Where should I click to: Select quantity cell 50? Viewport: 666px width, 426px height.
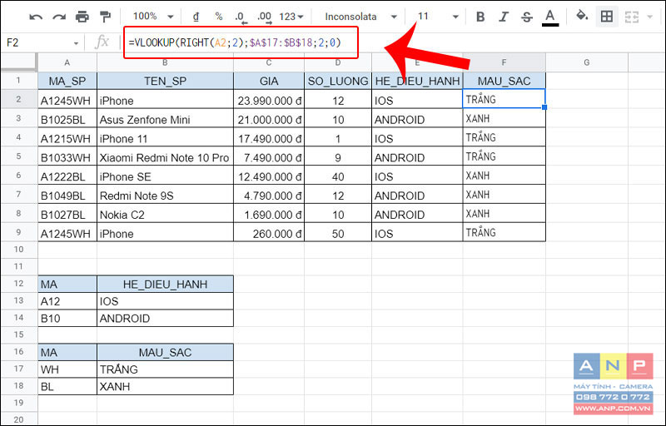pyautogui.click(x=338, y=234)
